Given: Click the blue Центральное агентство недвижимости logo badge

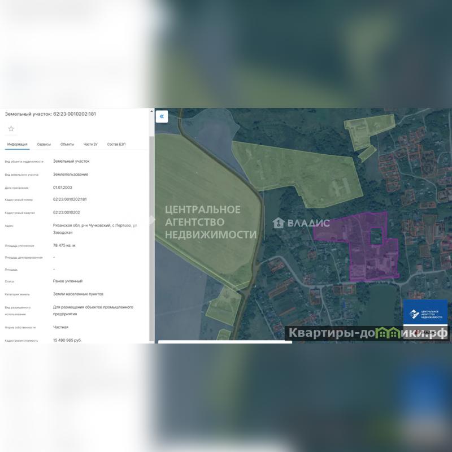Looking at the screenshot, I should point(425,312).
